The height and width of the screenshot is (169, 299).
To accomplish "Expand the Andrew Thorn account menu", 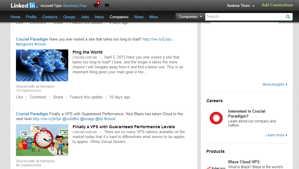I will pos(241,6).
